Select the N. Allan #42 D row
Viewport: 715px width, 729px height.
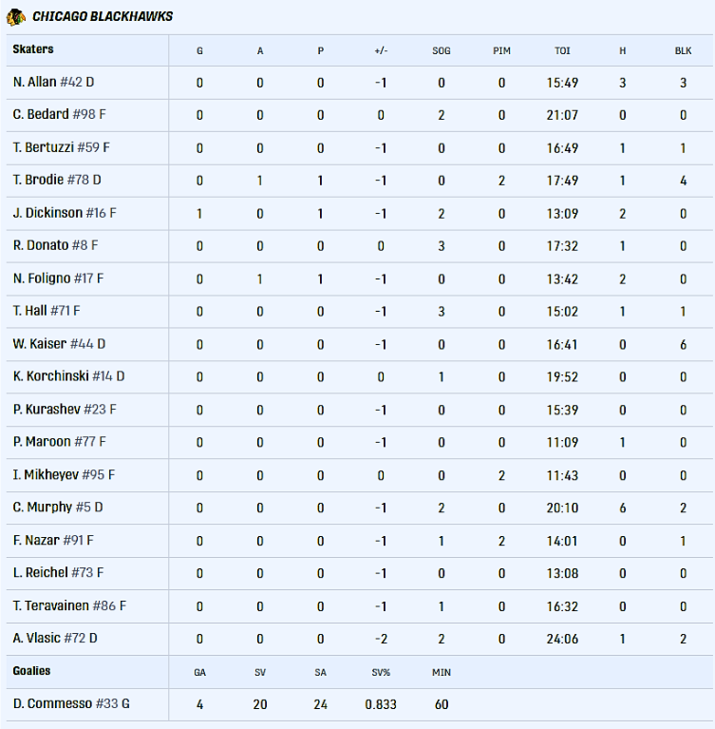click(x=360, y=83)
